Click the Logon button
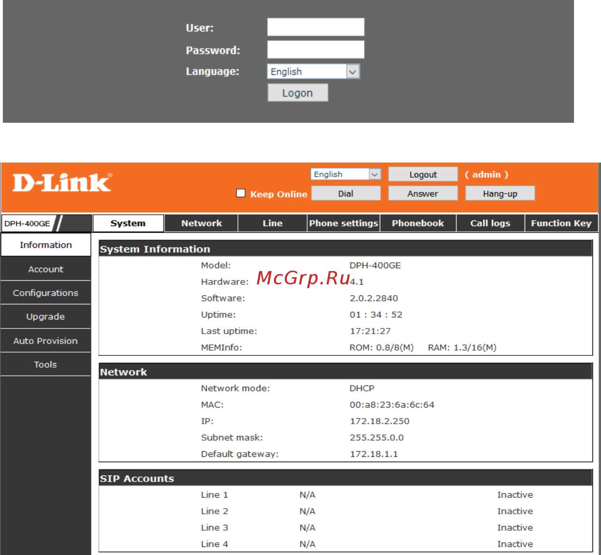The image size is (601, 555). [x=298, y=93]
